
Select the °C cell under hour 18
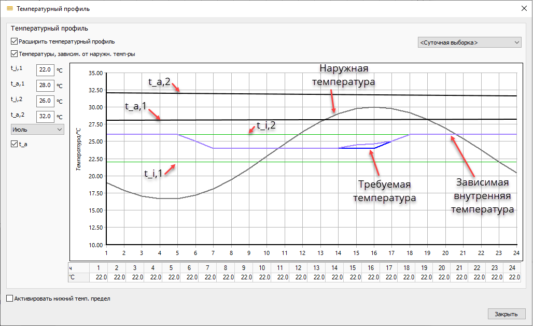pyautogui.click(x=406, y=277)
